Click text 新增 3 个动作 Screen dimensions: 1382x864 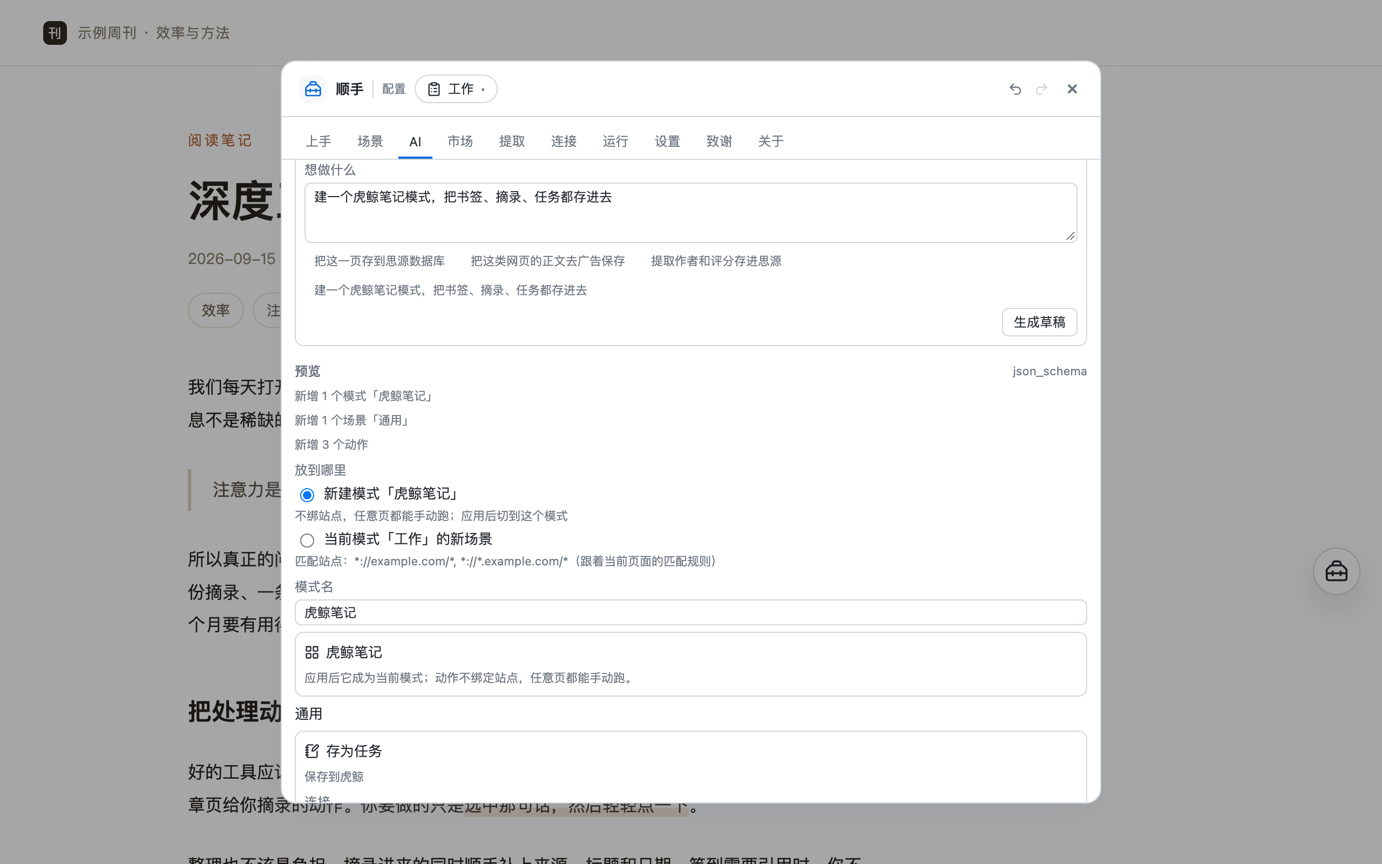(331, 444)
